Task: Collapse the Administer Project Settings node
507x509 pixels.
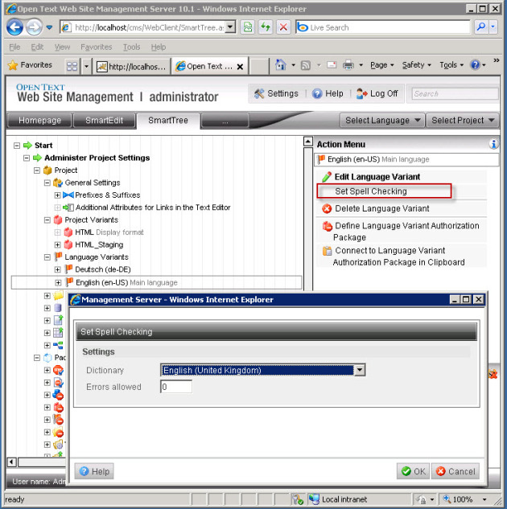Action: coord(27,158)
